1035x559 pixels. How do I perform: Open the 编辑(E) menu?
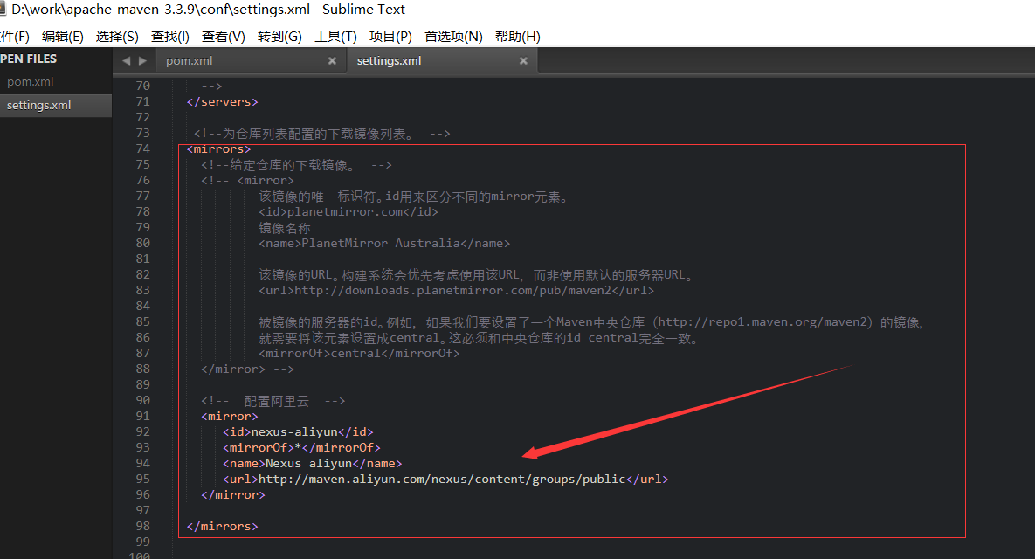pos(62,37)
